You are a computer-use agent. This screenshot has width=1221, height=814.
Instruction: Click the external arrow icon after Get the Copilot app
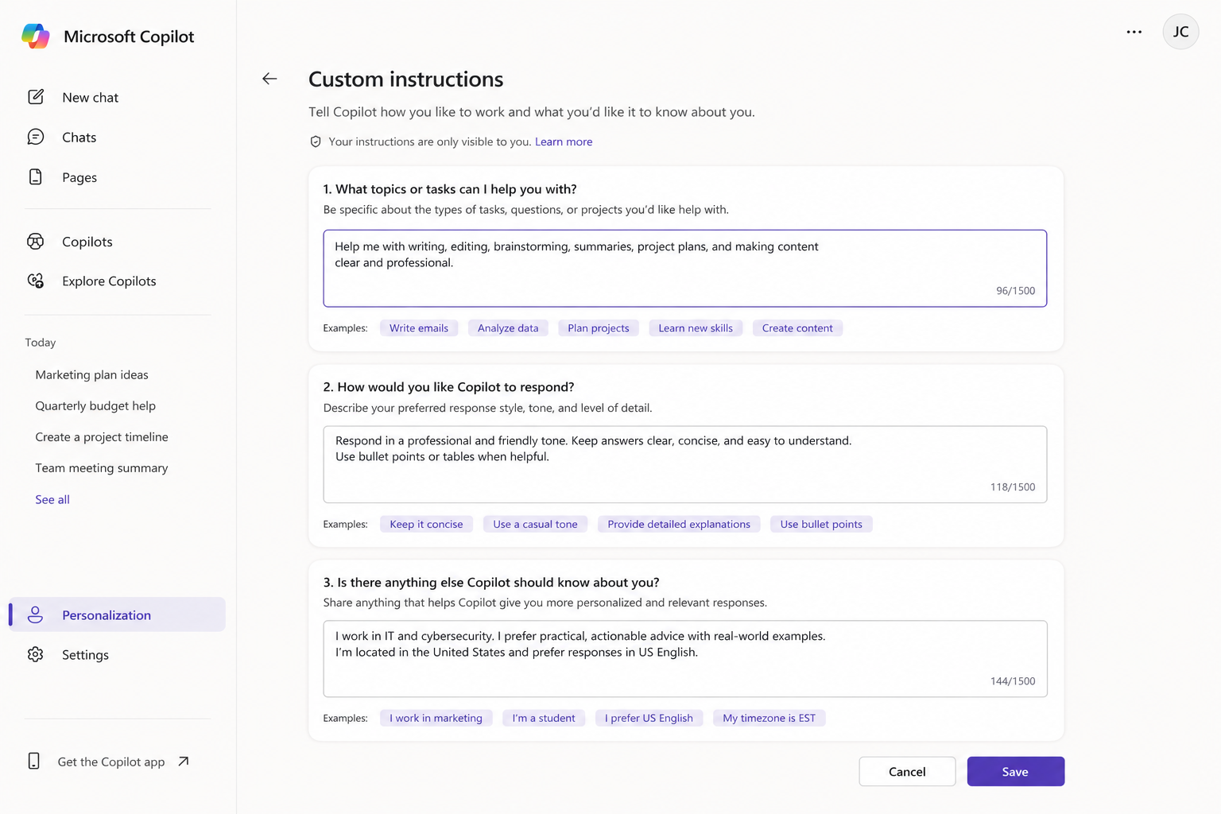[x=184, y=761]
